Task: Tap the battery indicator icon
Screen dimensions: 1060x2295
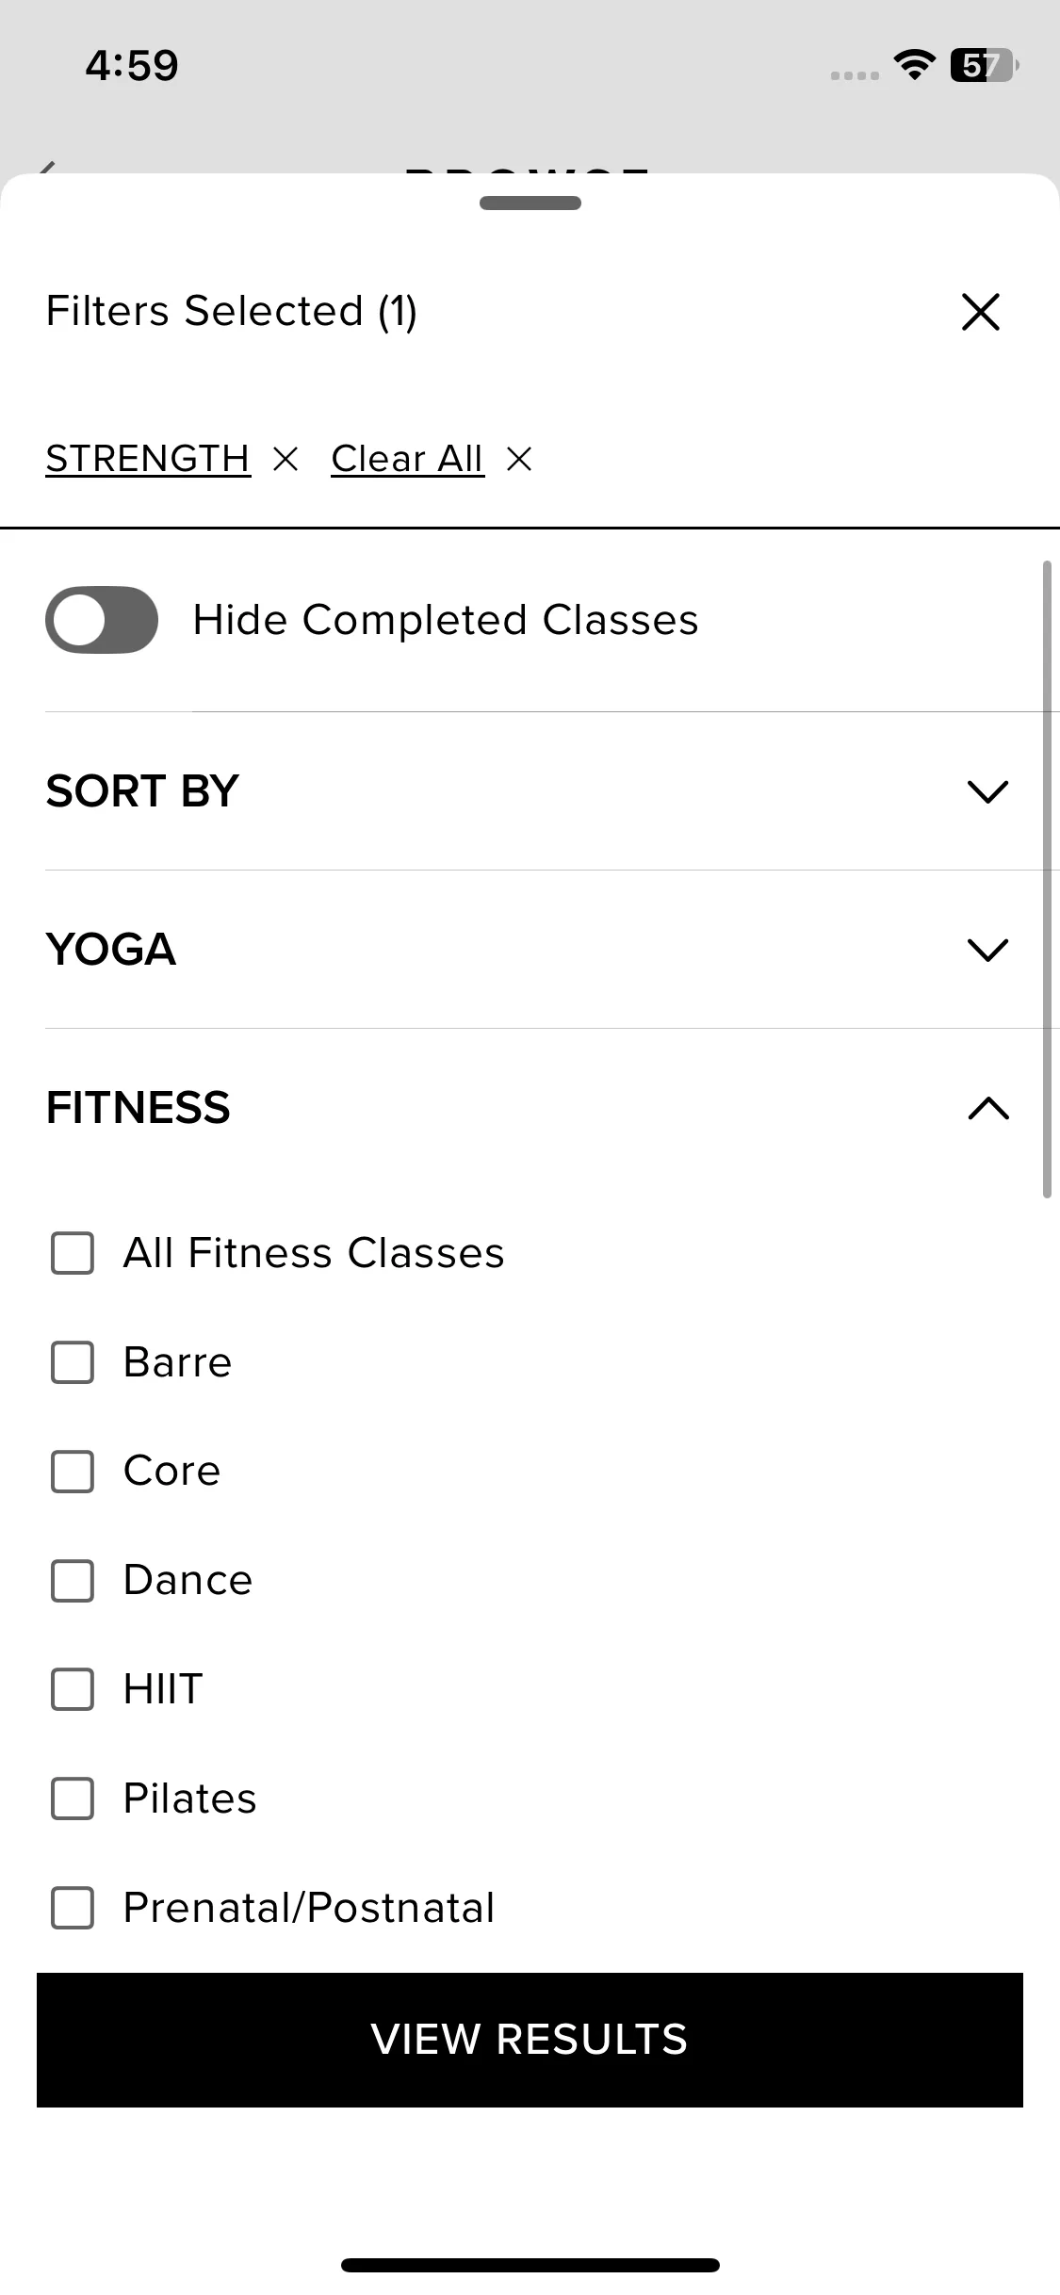Action: [984, 65]
